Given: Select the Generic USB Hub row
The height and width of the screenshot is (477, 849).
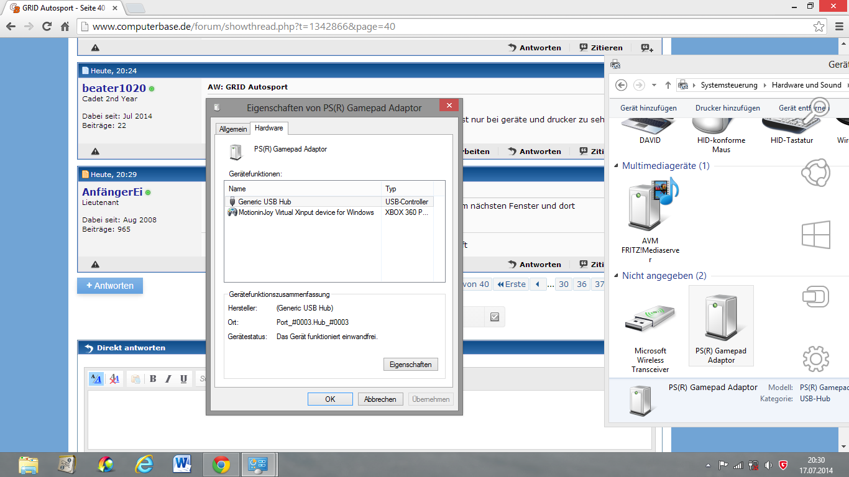Looking at the screenshot, I should click(329, 202).
